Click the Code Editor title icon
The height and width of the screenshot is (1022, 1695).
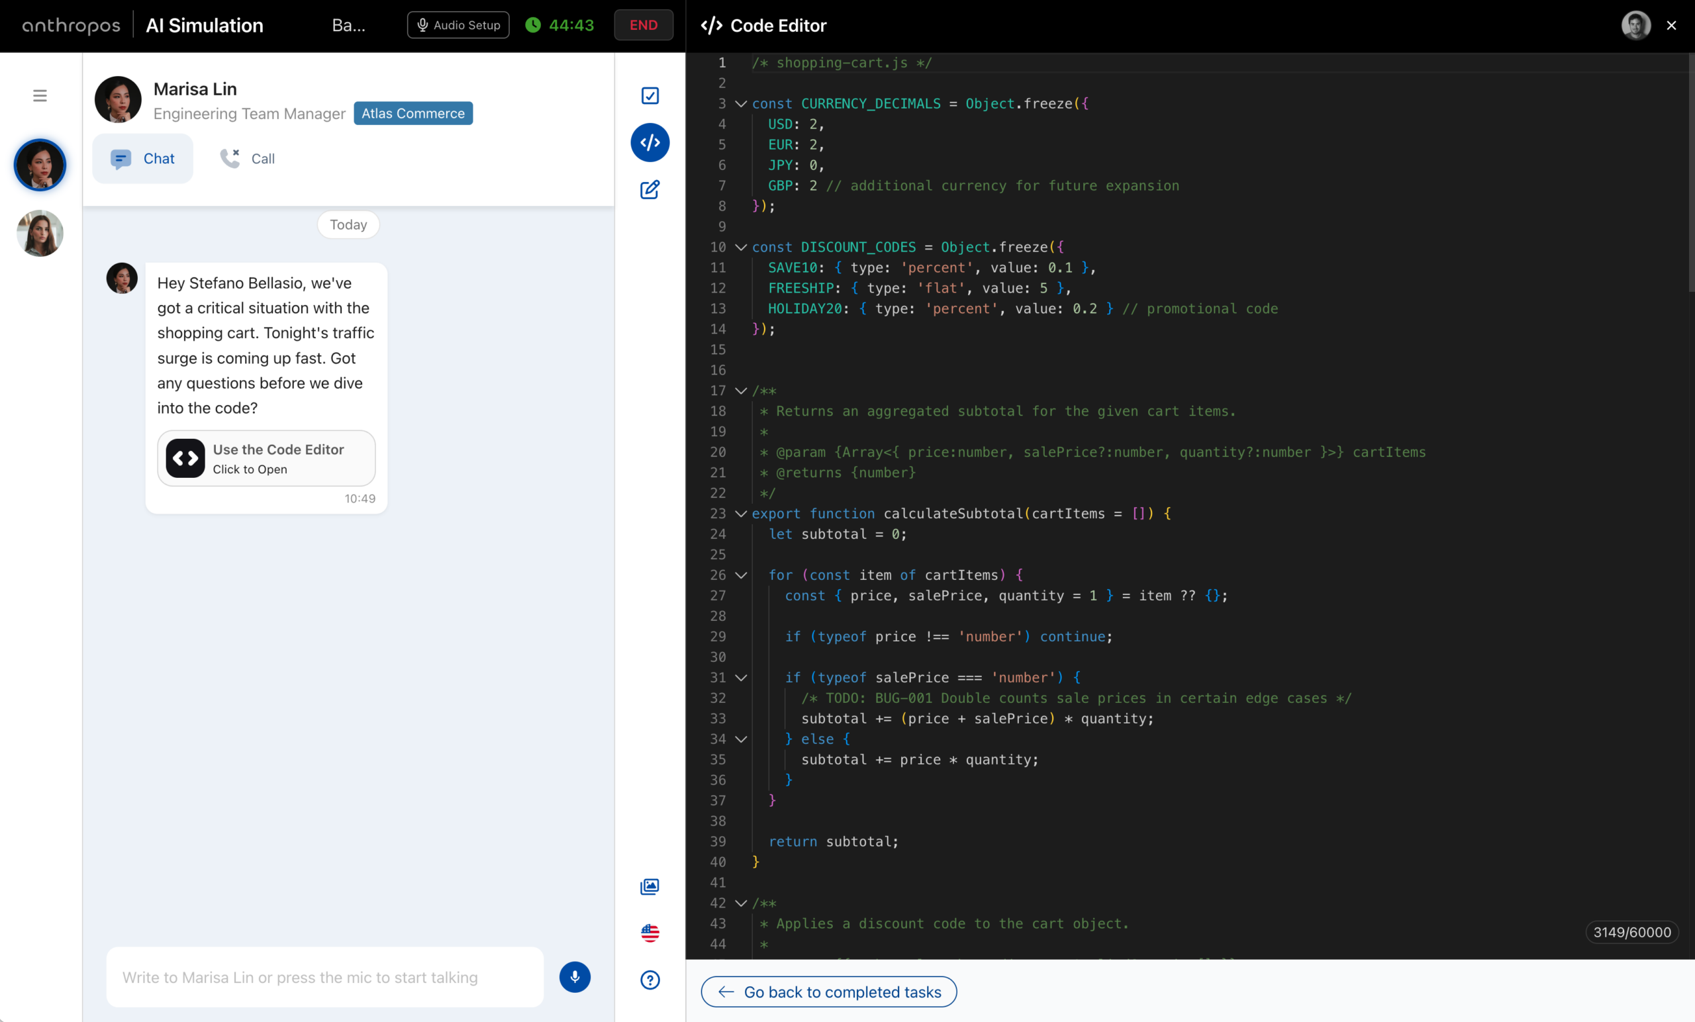[x=711, y=25]
